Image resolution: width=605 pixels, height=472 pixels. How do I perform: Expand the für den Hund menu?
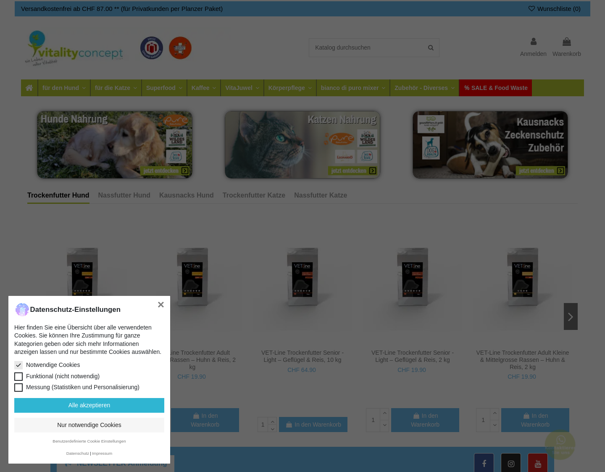click(x=64, y=88)
